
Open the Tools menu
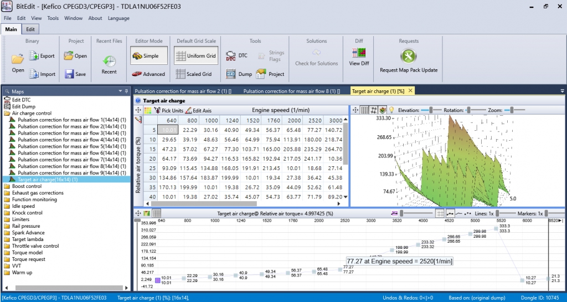pyautogui.click(x=53, y=18)
